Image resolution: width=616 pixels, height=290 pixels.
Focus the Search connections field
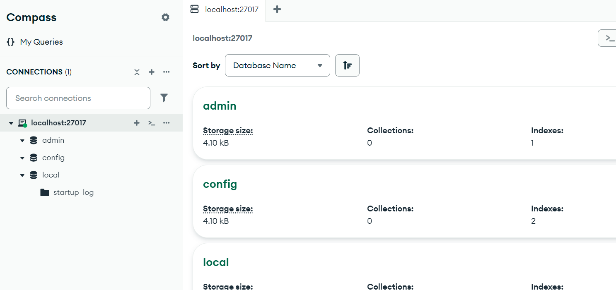click(78, 98)
